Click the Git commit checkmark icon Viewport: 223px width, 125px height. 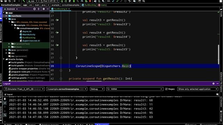(x=117, y=1)
